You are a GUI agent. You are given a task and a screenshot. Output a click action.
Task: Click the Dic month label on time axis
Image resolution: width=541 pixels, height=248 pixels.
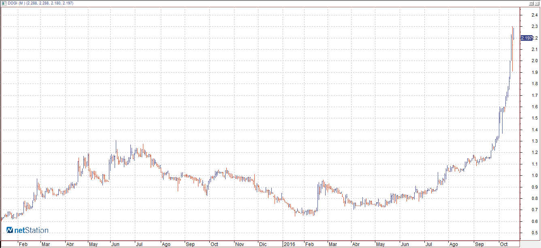click(263, 244)
